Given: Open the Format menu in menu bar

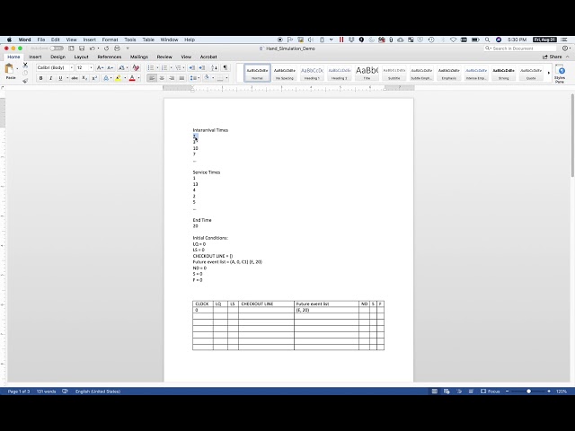Looking at the screenshot, I should pyautogui.click(x=110, y=40).
